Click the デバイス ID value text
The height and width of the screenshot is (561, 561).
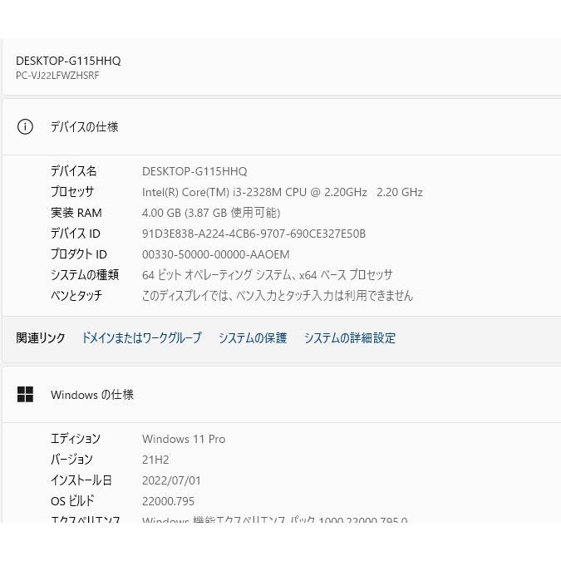click(x=253, y=234)
